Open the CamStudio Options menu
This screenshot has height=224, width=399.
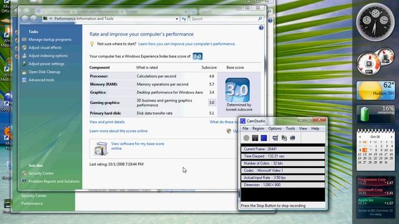[275, 129]
